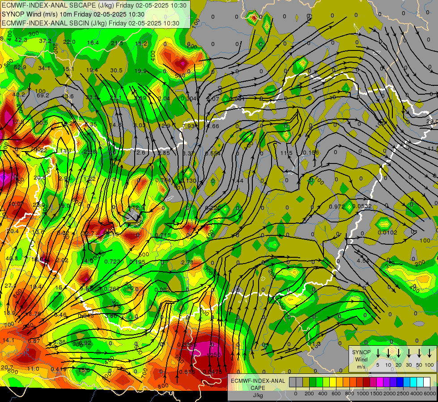Click the 50 m/s wind arrow in legend

(419, 353)
